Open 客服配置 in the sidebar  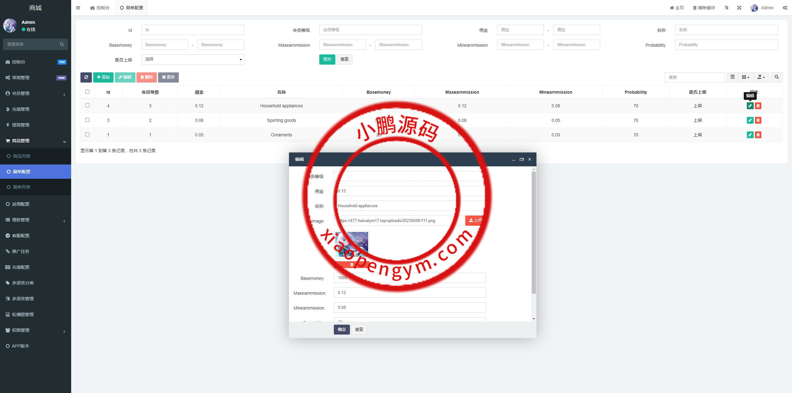coord(36,236)
